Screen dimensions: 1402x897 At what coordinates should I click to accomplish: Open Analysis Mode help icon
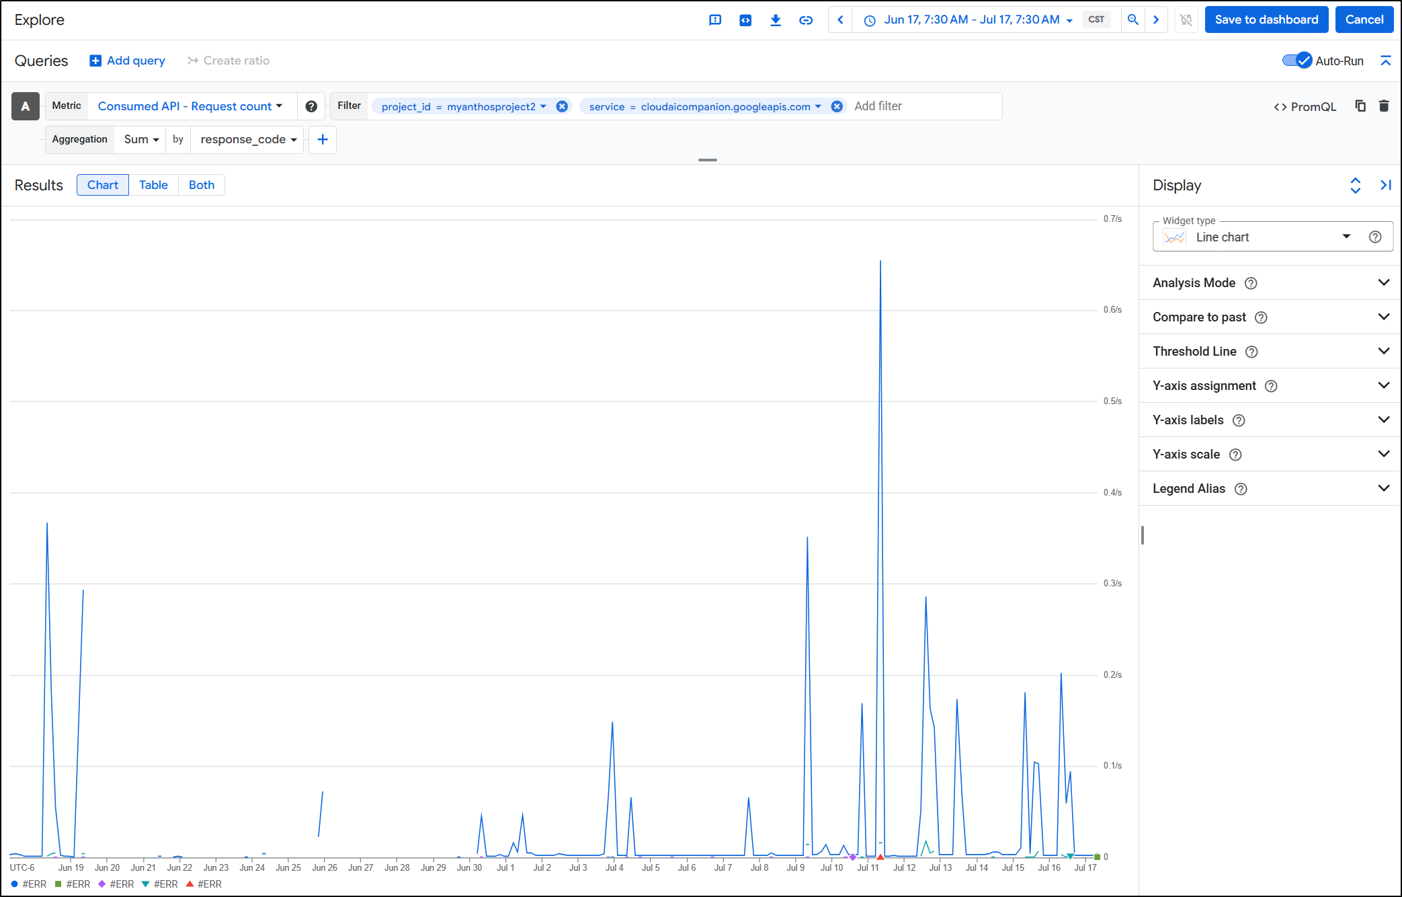click(1251, 283)
